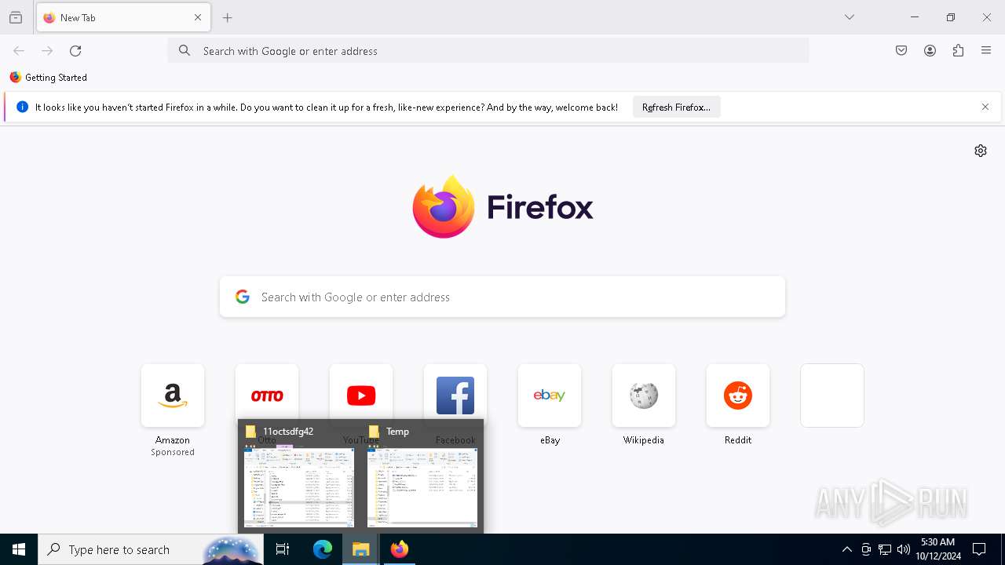
Task: Go back one page
Action: (x=19, y=51)
